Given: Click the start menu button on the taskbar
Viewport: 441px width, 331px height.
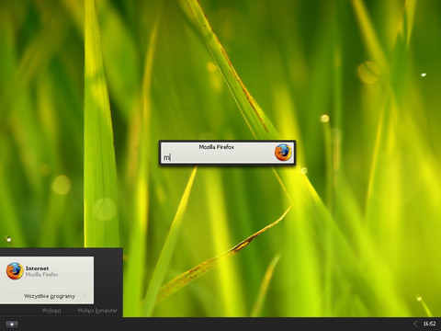Looking at the screenshot, I should click(12, 324).
